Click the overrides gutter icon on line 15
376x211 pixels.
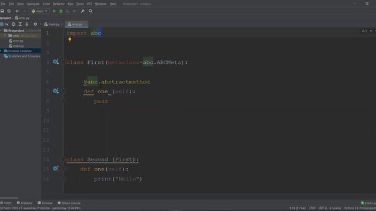pyautogui.click(x=56, y=169)
